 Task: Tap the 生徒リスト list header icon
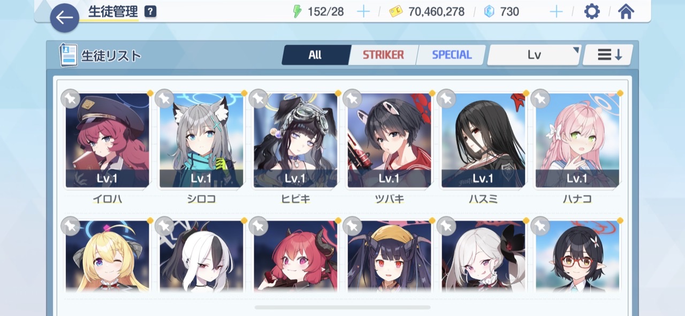tap(68, 55)
